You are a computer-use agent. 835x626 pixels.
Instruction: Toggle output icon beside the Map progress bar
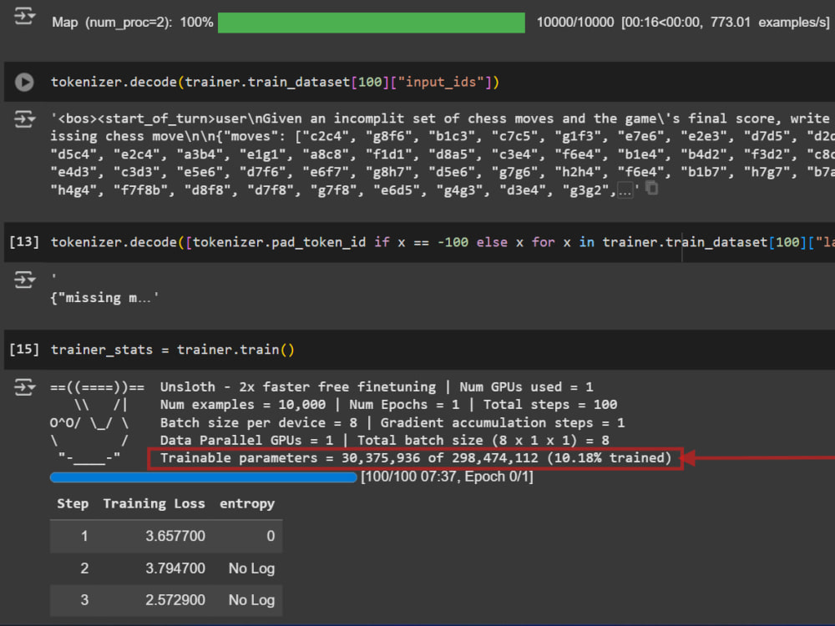click(24, 16)
